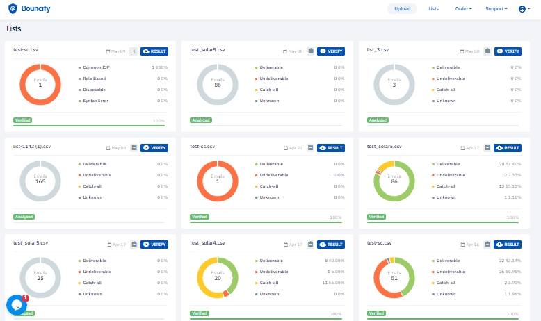Open the Lists tab in navigation
Image resolution: width=541 pixels, height=321 pixels.
(x=433, y=9)
